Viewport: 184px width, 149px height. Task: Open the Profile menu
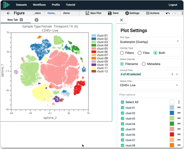click(56, 5)
